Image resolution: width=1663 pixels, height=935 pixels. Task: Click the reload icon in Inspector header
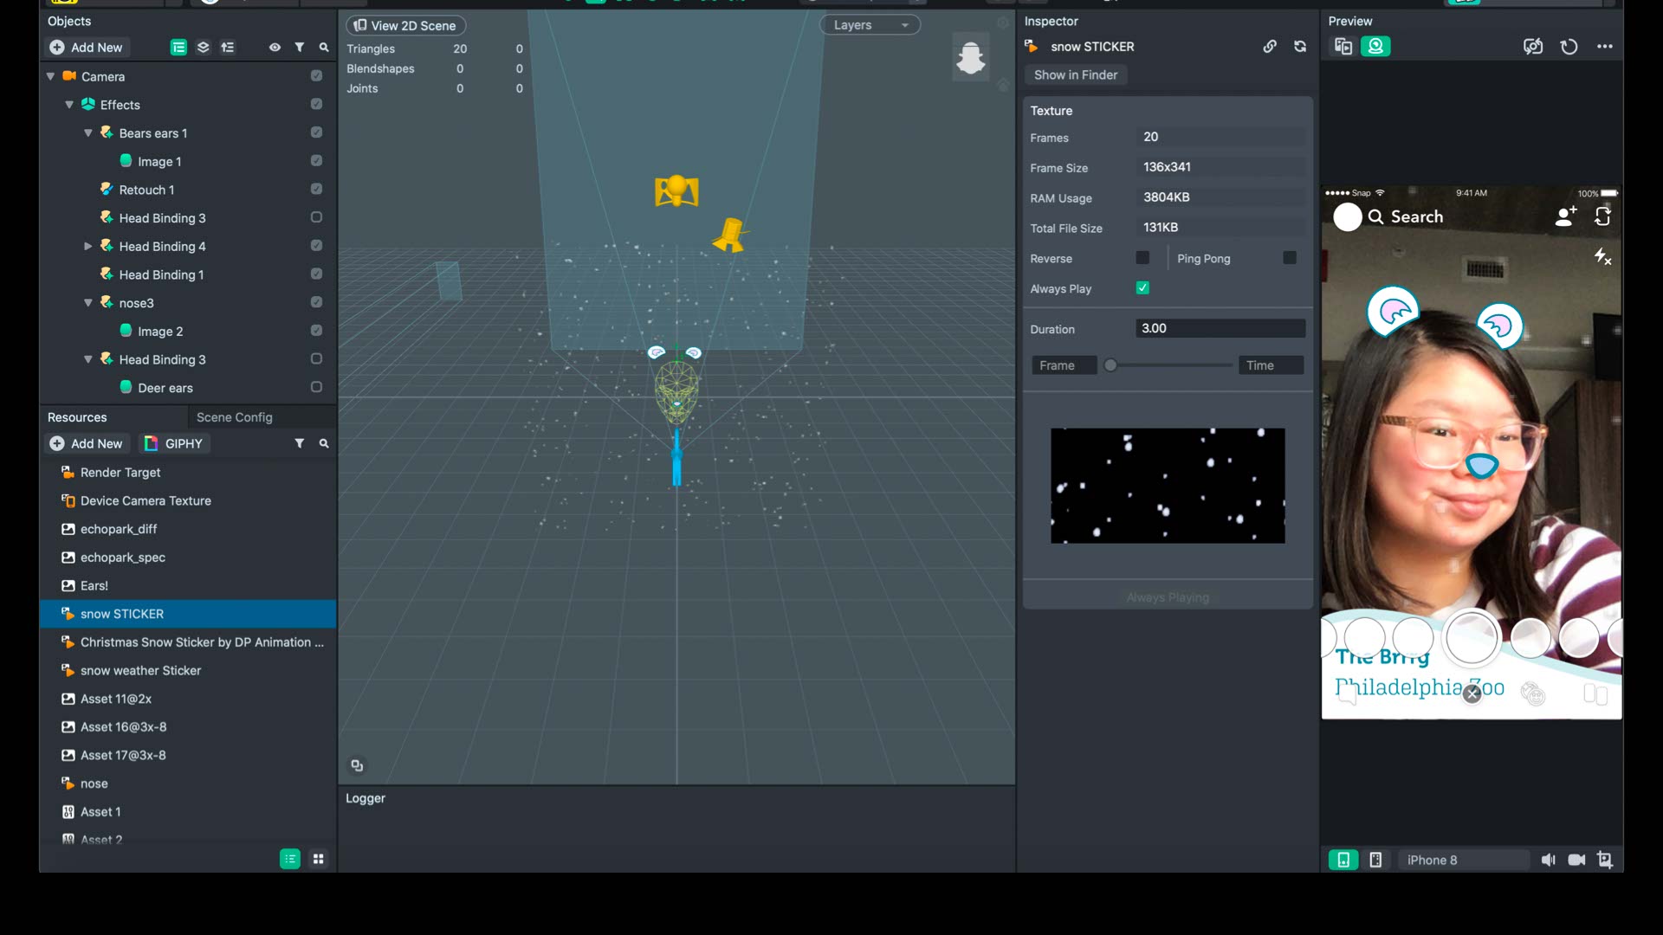1300,47
